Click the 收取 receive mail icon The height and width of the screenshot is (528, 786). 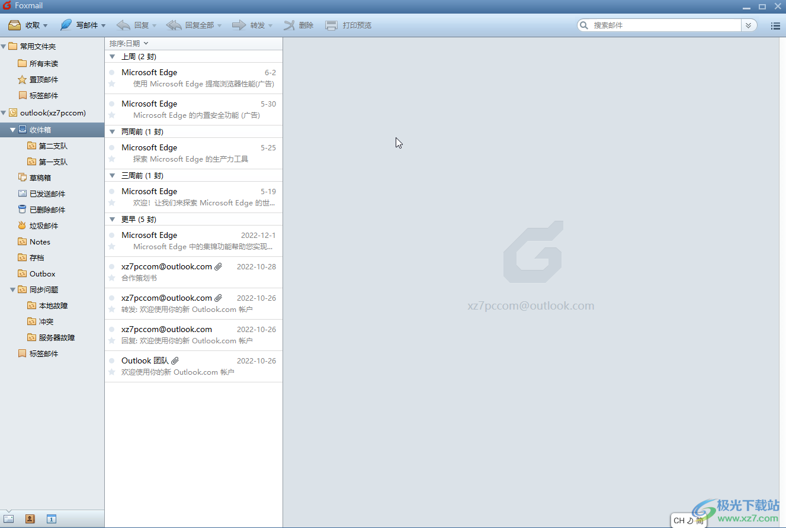tap(15, 25)
